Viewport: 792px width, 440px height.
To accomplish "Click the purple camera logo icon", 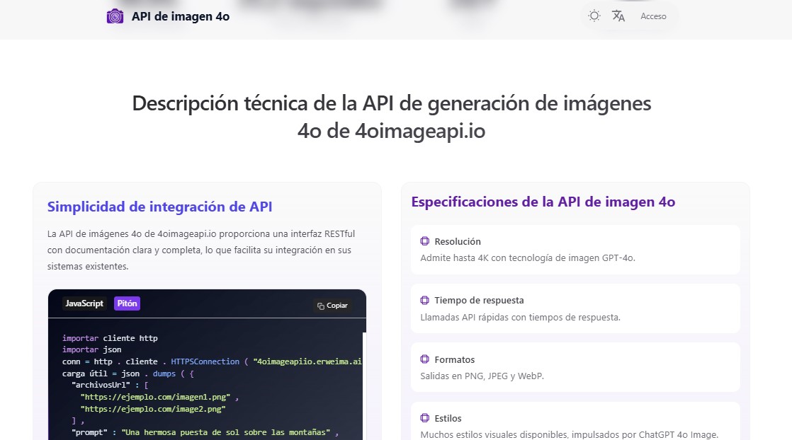I will [x=115, y=16].
